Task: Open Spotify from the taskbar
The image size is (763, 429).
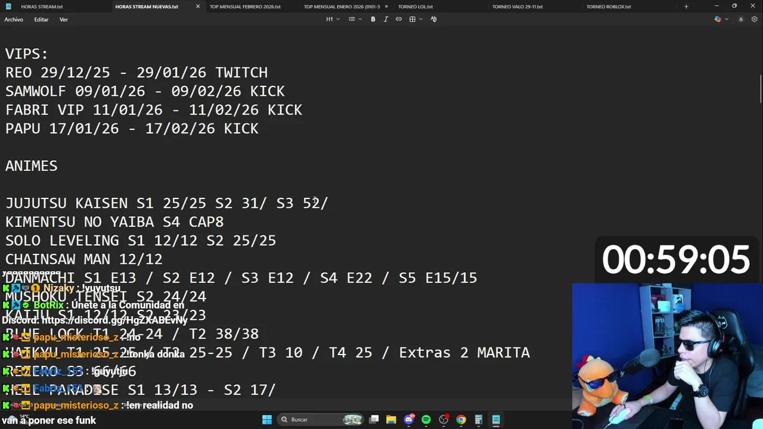Action: click(426, 419)
